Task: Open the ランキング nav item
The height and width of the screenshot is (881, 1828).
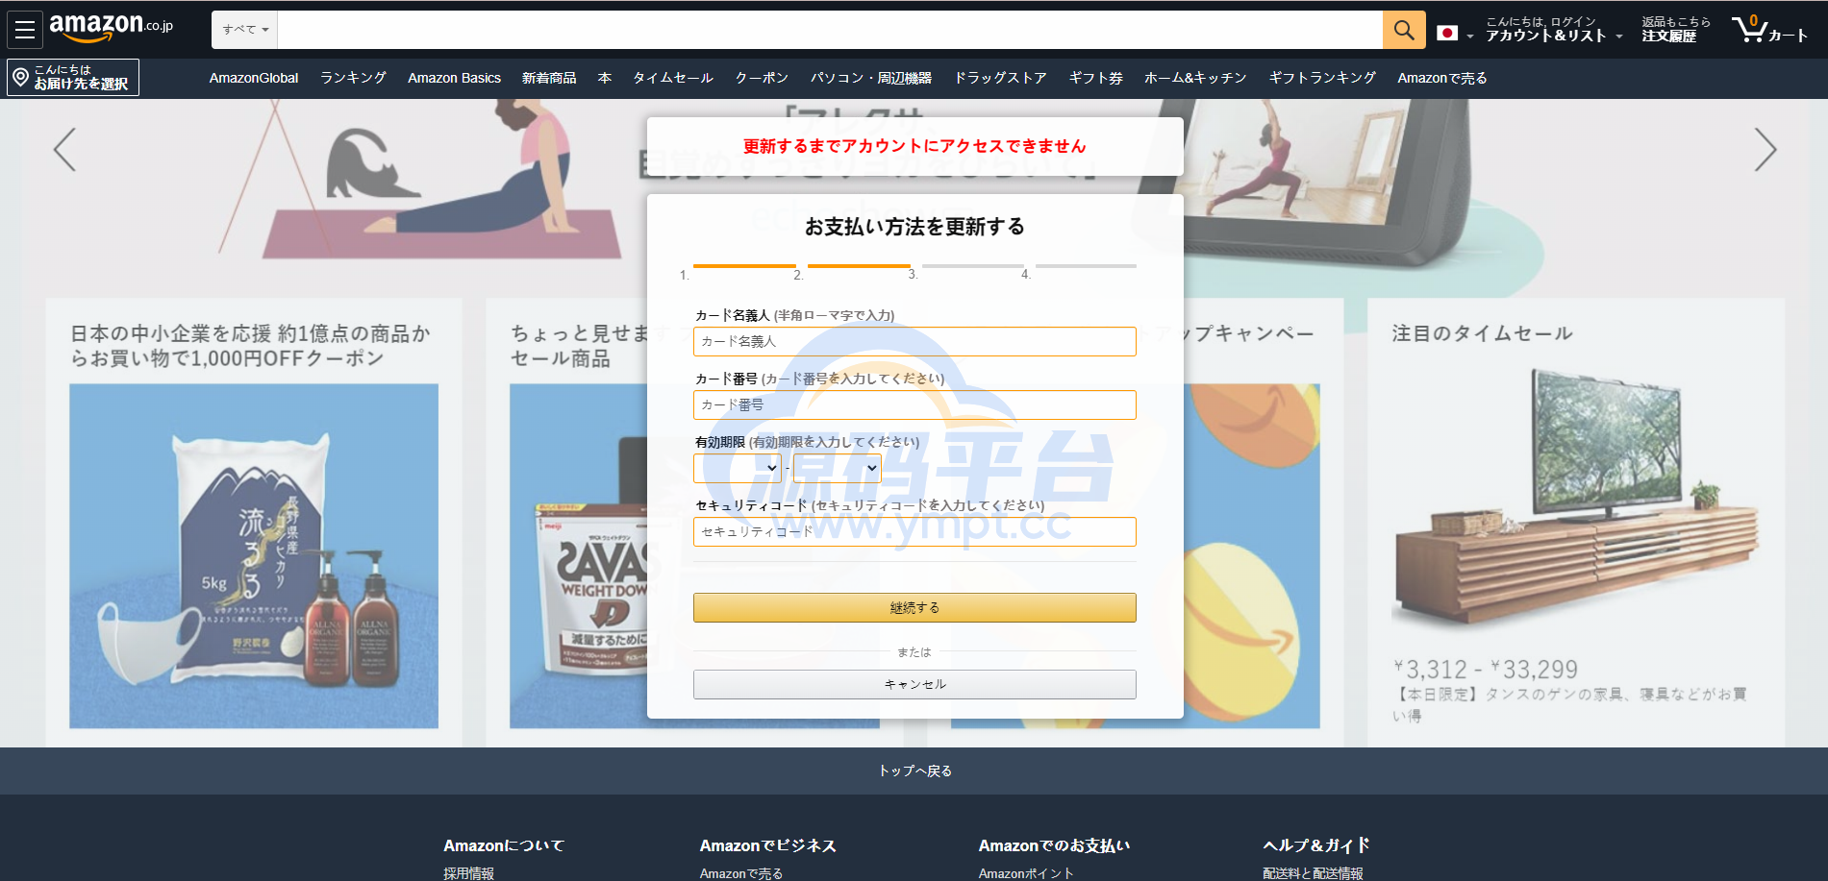Action: point(353,78)
